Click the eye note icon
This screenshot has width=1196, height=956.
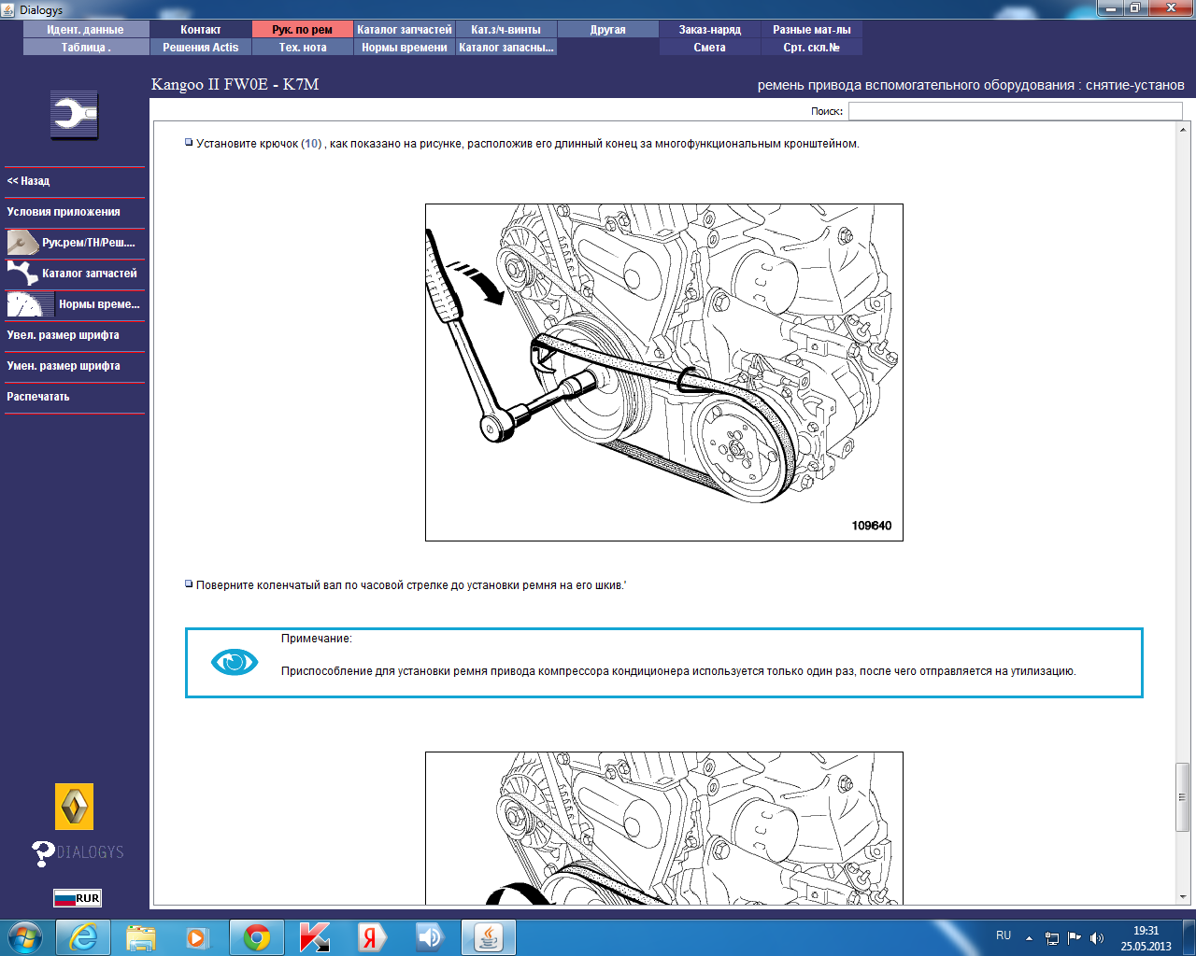pos(235,663)
